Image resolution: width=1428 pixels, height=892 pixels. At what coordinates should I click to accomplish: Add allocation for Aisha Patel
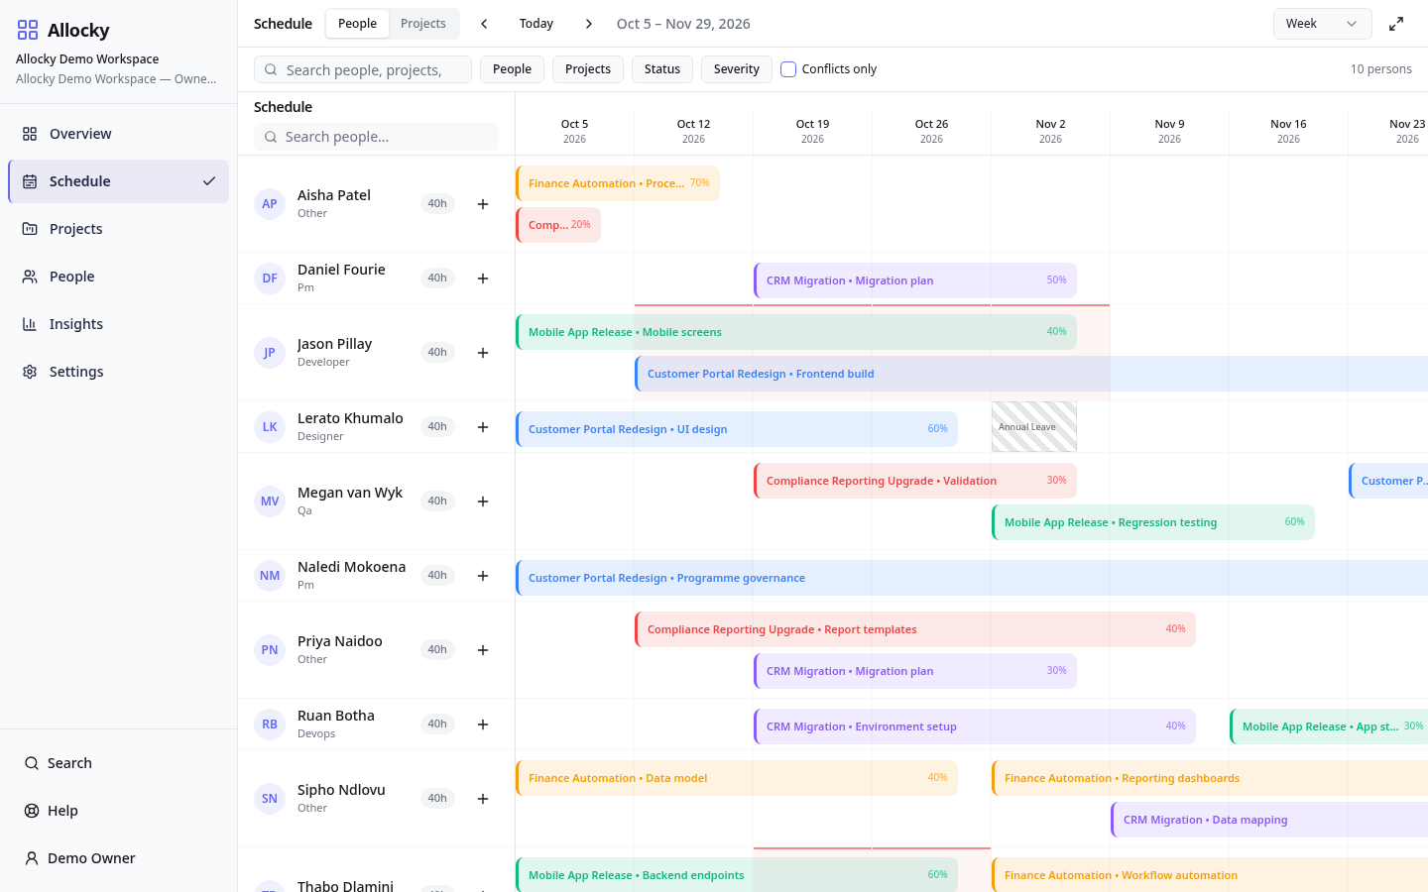[x=483, y=204]
